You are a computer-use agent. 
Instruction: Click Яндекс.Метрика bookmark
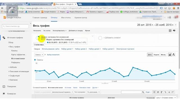click(x=76, y=12)
